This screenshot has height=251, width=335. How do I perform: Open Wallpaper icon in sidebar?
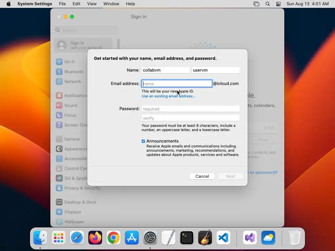59,222
